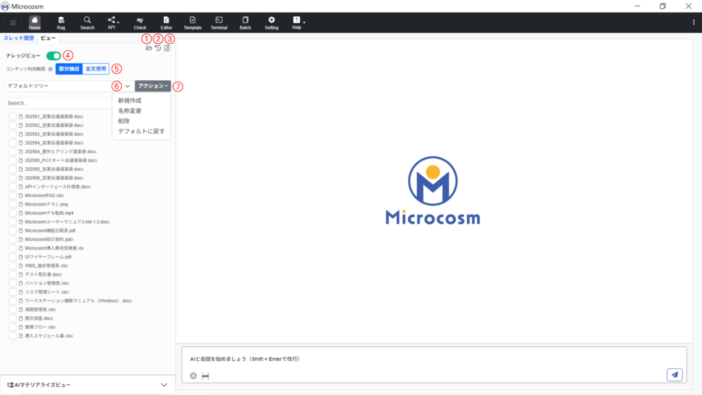The height and width of the screenshot is (395, 702).
Task: Open the Search tool in the toolbar
Action: click(x=87, y=23)
